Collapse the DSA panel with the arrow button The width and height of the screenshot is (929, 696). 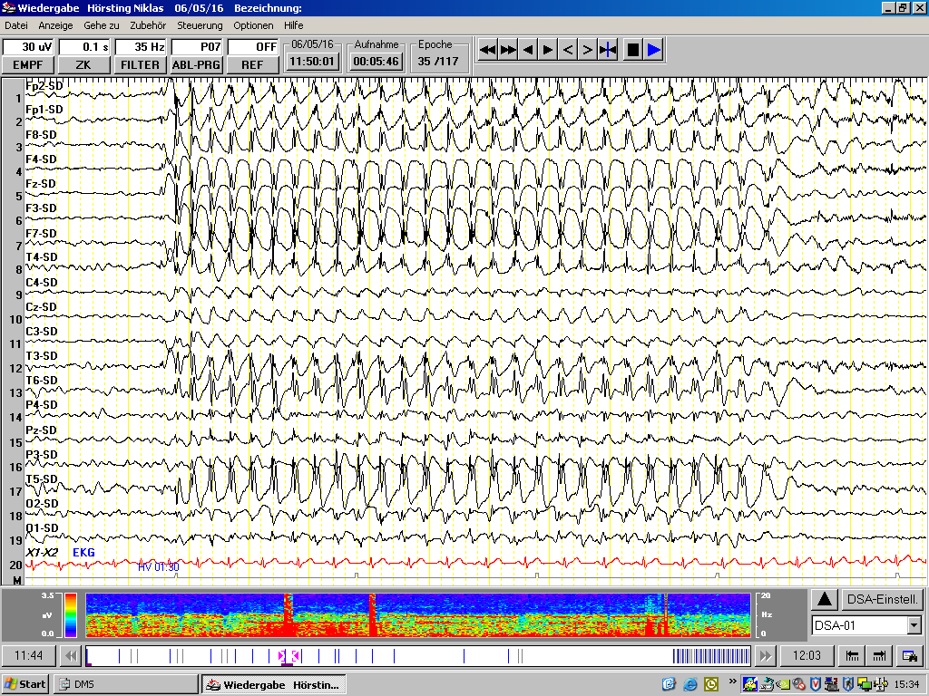tap(825, 599)
